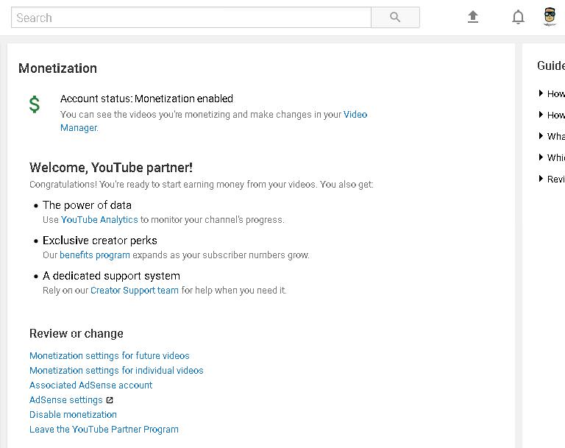Click the Monetization page heading

pyautogui.click(x=57, y=68)
